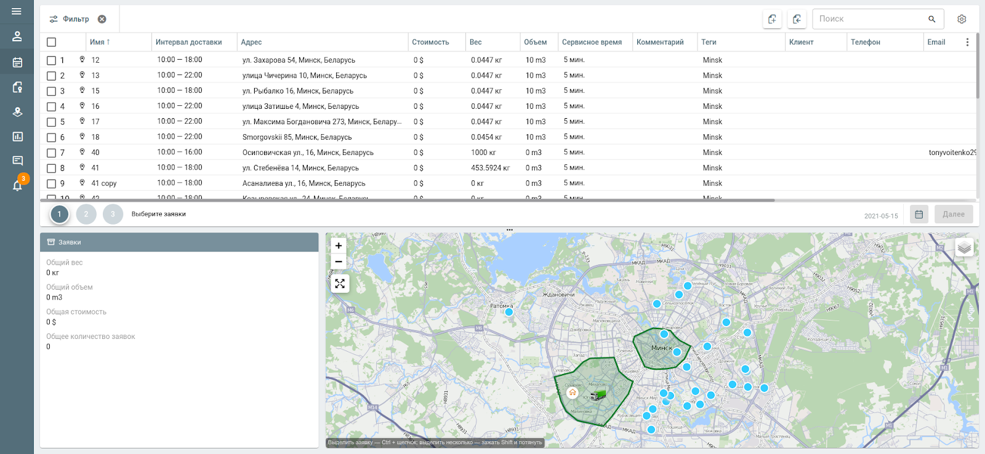The height and width of the screenshot is (454, 985).
Task: Select the checkbox for row 1
Action: click(x=52, y=60)
